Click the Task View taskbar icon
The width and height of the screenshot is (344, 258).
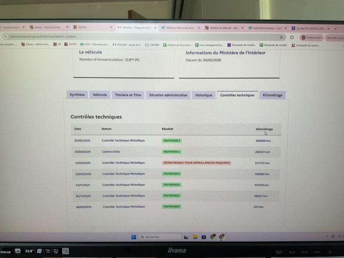coord(186,237)
